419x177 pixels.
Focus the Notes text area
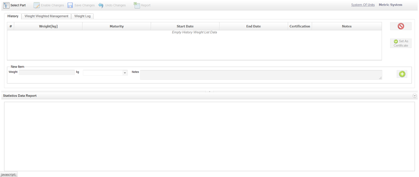pyautogui.click(x=261, y=75)
